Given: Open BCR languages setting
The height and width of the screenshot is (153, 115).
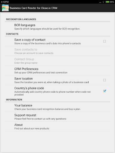Looking at the screenshot, I should (57, 27).
